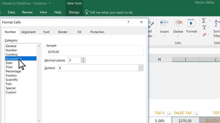
Task: Select the Number category in list
Action: 21,50
